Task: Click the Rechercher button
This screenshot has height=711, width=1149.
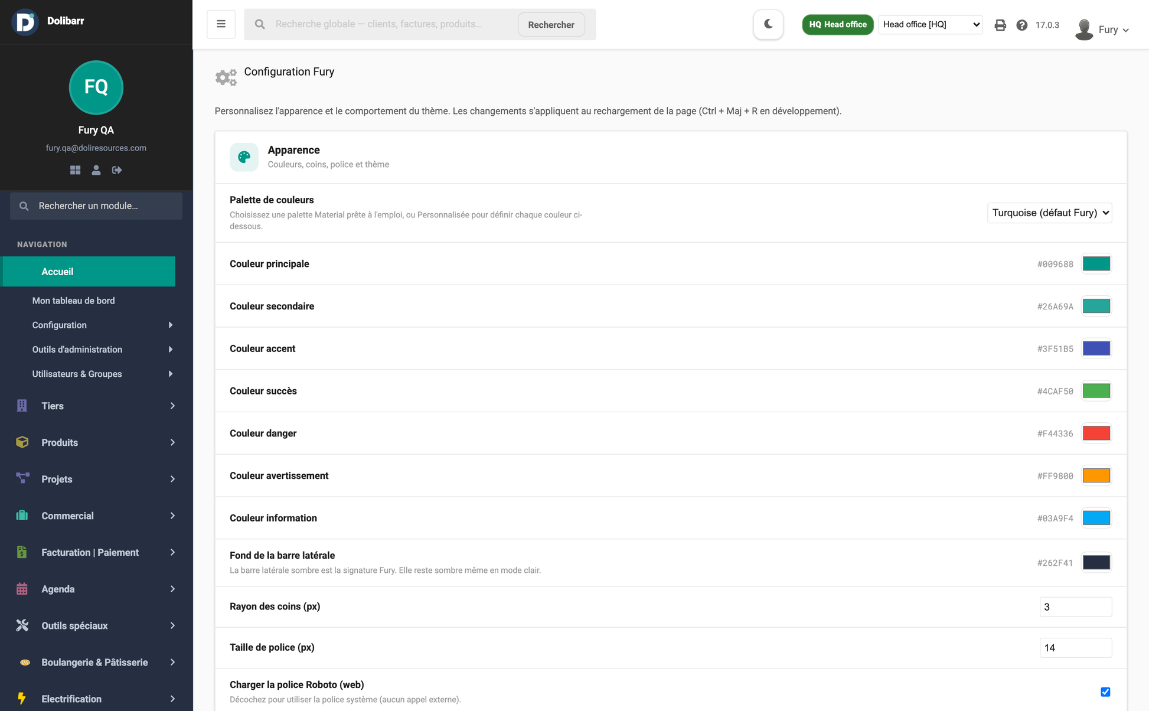Action: (x=551, y=24)
